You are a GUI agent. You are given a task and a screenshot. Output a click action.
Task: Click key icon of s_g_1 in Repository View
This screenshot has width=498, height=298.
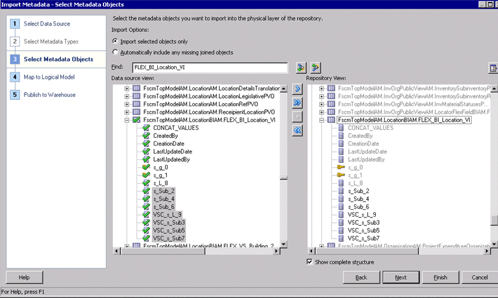(x=341, y=175)
